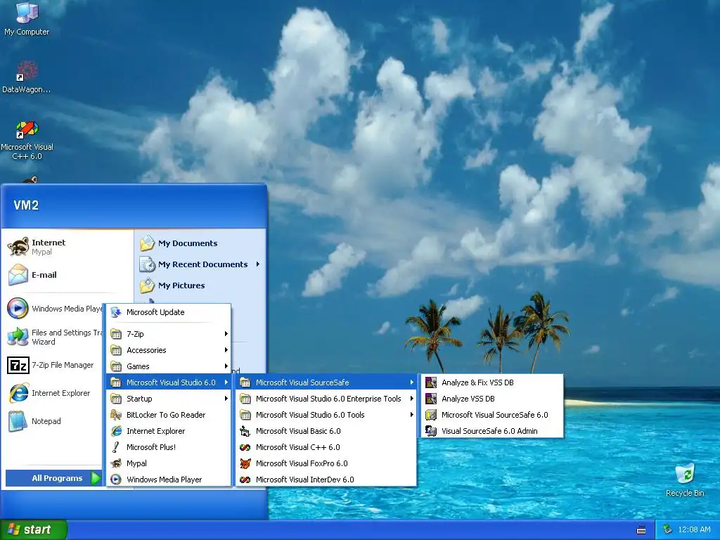Click the Microsoft Visual SourceSafe 6.0 app icon
The image size is (720, 540).
(x=431, y=415)
